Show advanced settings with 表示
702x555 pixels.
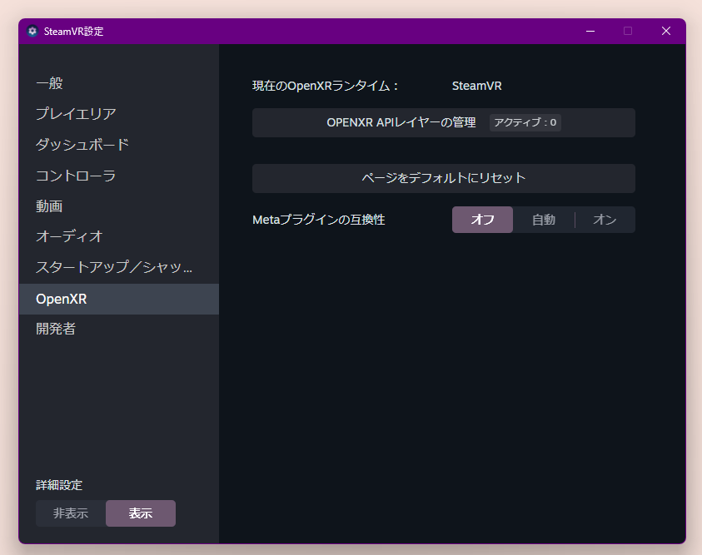(141, 513)
